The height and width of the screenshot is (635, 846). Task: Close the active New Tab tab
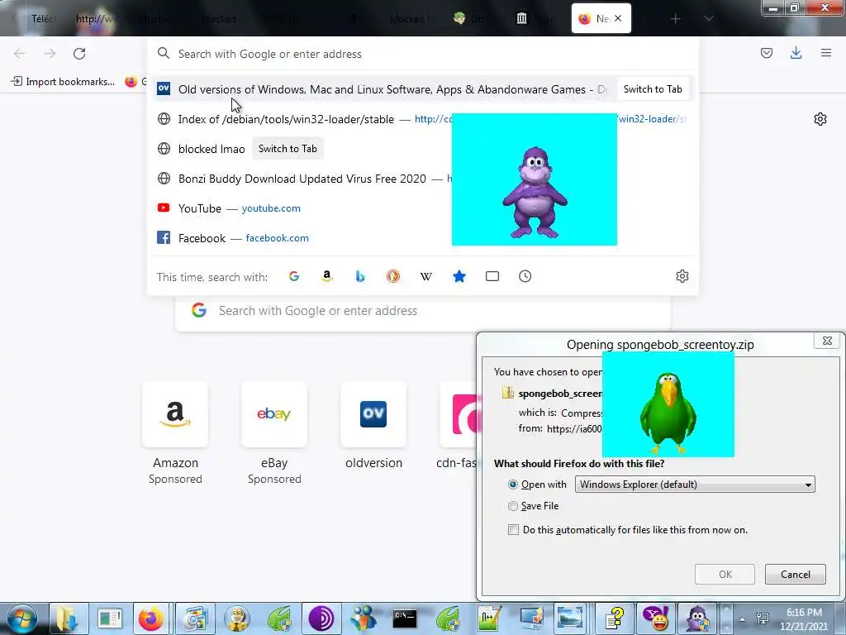click(x=618, y=19)
